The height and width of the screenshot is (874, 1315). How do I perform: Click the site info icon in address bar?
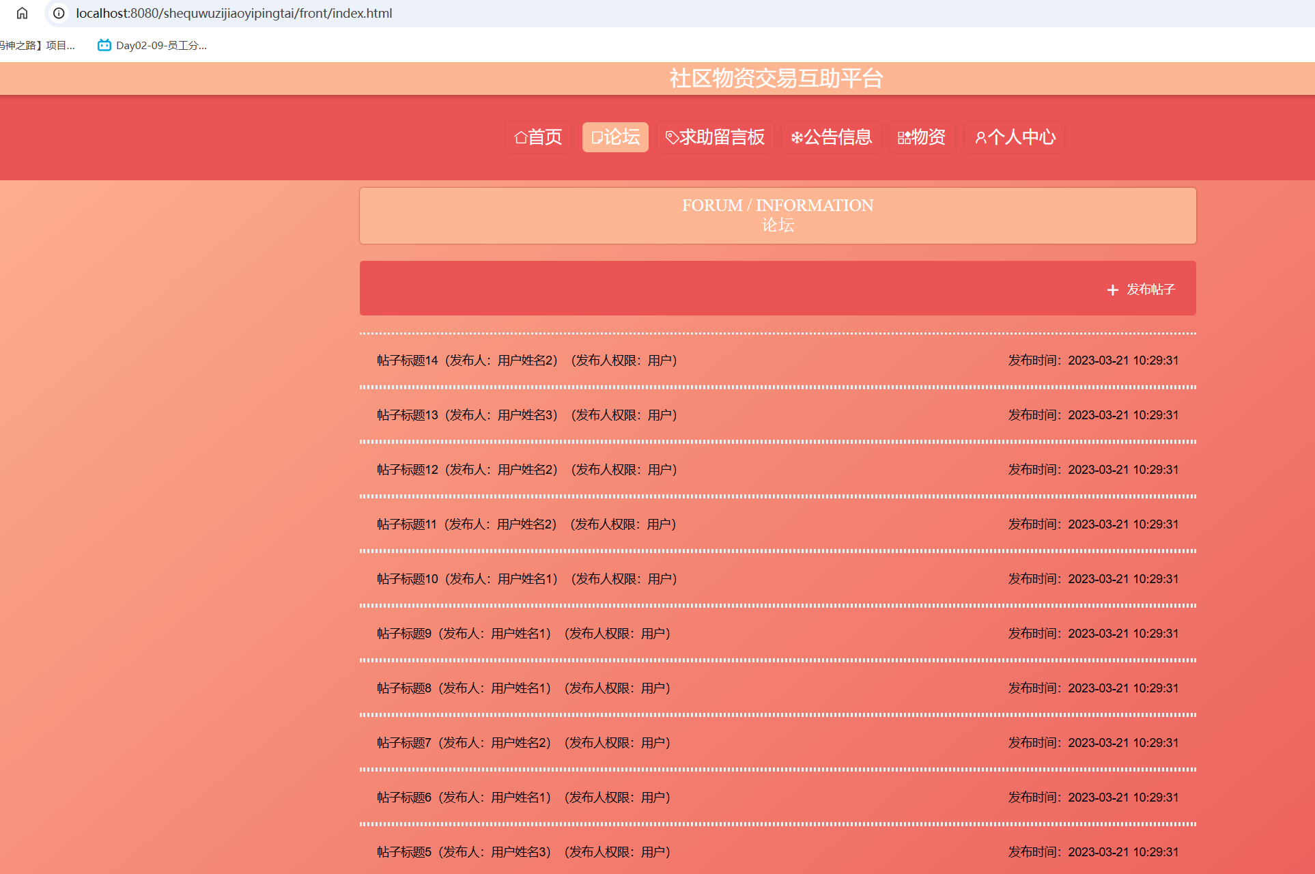[59, 13]
